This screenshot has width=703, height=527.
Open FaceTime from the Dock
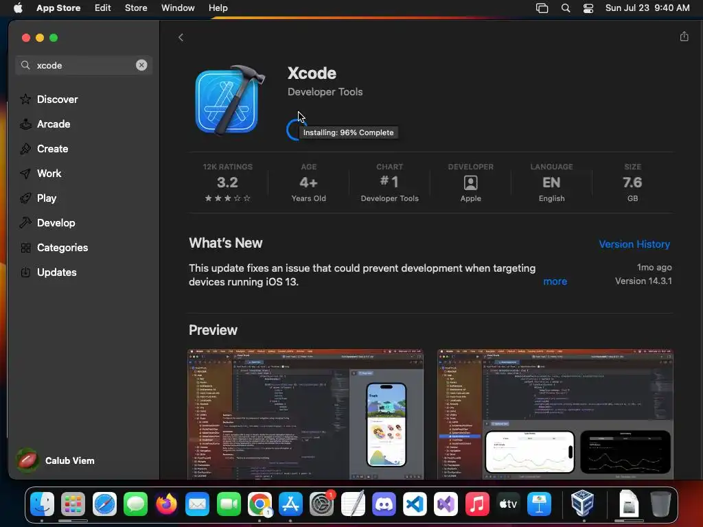(x=229, y=504)
